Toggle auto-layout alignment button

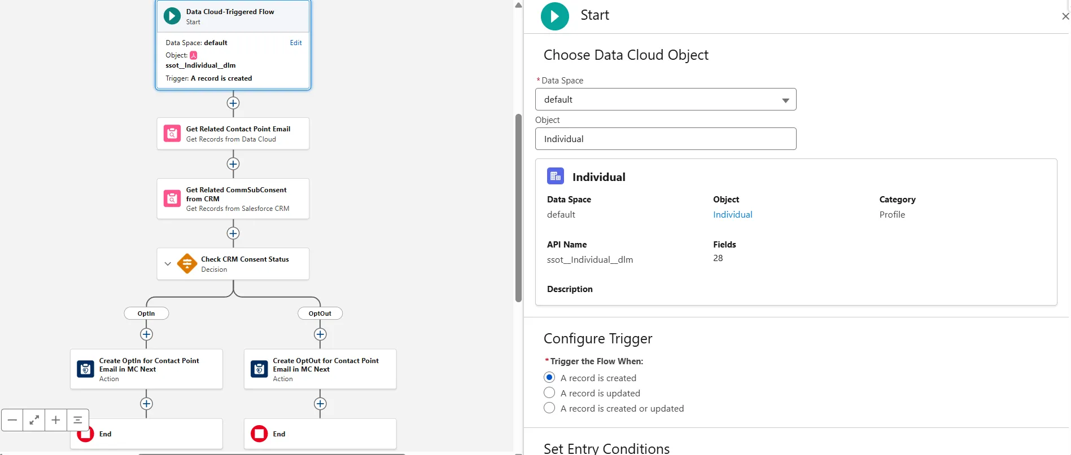coord(78,420)
